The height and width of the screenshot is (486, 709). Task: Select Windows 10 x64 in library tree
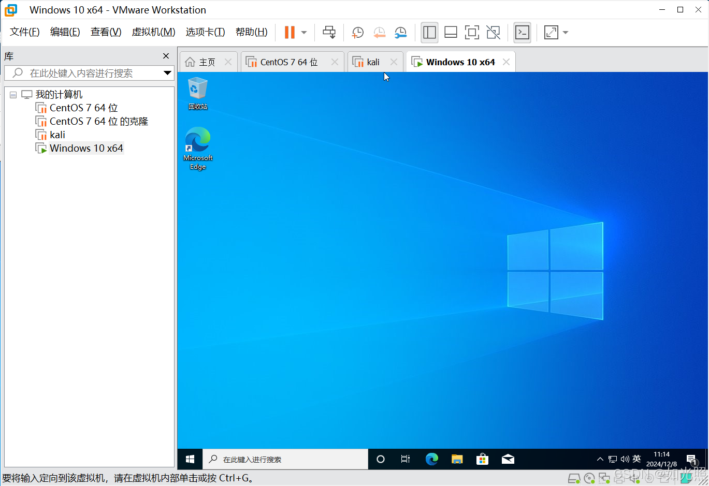(86, 148)
